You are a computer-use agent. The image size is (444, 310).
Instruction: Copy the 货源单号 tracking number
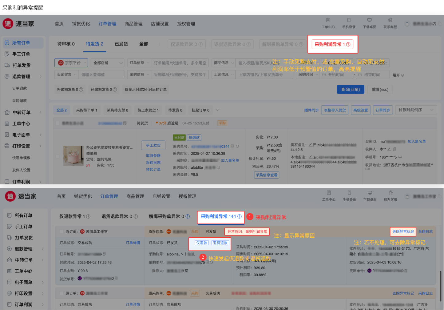[x=406, y=271]
